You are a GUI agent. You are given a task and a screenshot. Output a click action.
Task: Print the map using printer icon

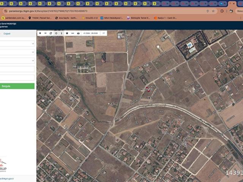78,33
